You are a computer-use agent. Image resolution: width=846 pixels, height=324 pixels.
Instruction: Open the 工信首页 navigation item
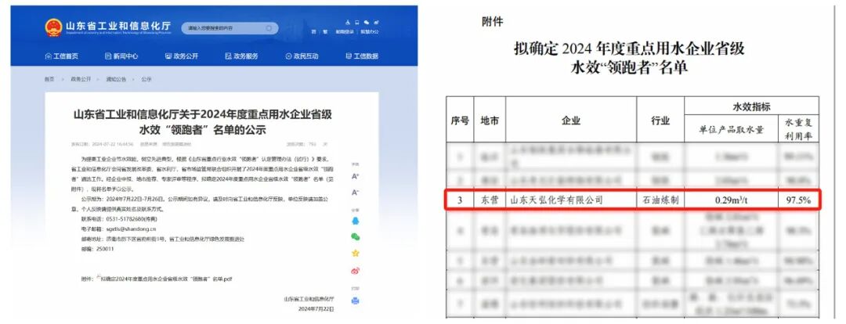[62, 56]
